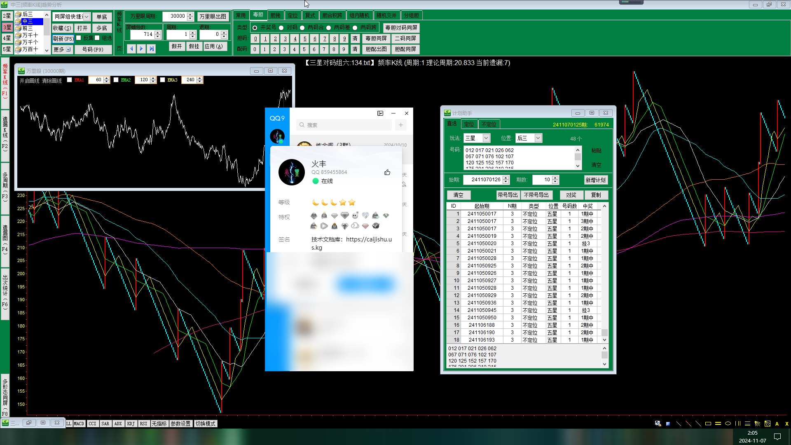Toggle the 组选 checkbox

click(97, 38)
